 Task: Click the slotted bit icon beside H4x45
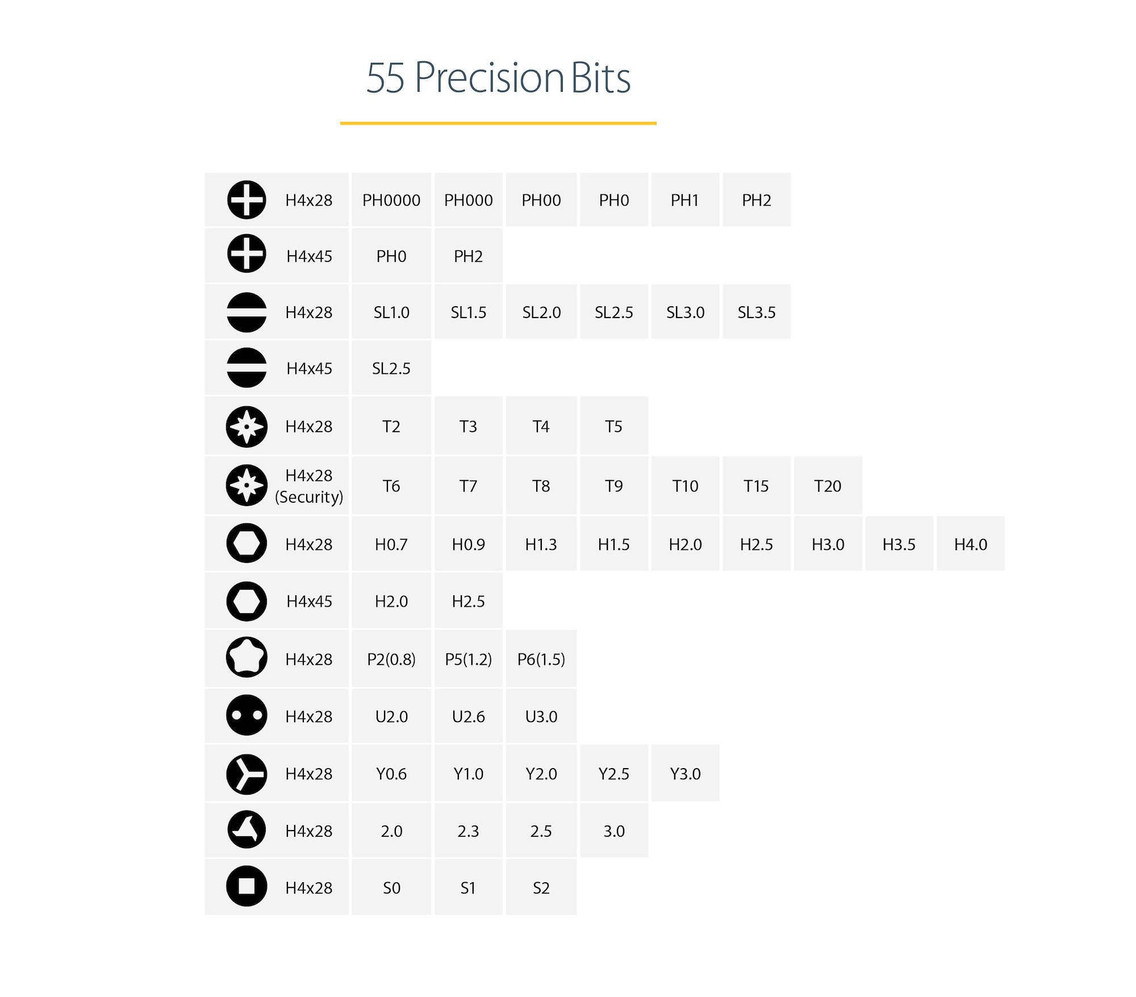[247, 368]
